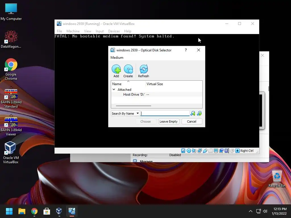Click the audio speaker icon in VM status bar
Image resolution: width=291 pixels, height=218 pixels.
[x=194, y=151]
